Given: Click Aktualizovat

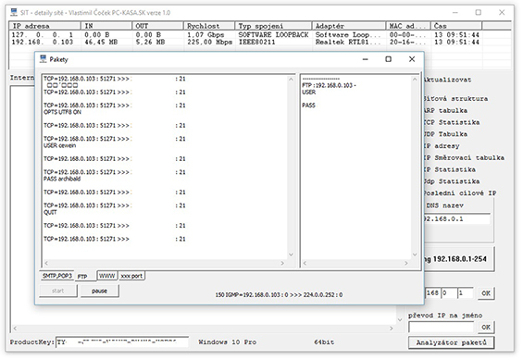Looking at the screenshot, I should click(x=448, y=80).
